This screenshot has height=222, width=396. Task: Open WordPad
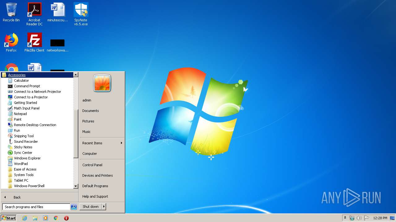[20, 164]
